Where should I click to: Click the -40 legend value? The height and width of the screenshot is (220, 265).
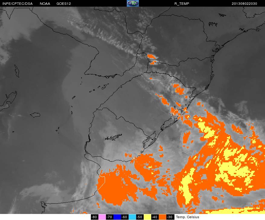[x=155, y=217]
